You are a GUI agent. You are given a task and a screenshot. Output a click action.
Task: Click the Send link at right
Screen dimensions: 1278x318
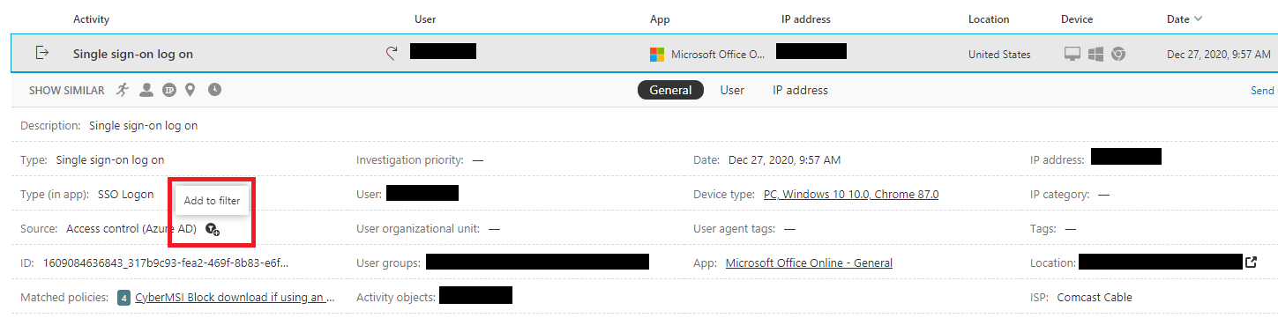coord(1262,91)
